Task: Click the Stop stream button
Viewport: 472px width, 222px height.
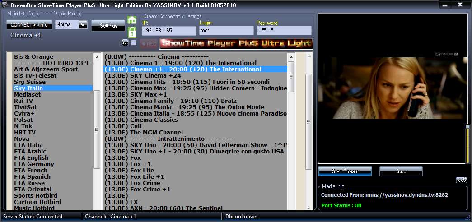Action: [401, 171]
